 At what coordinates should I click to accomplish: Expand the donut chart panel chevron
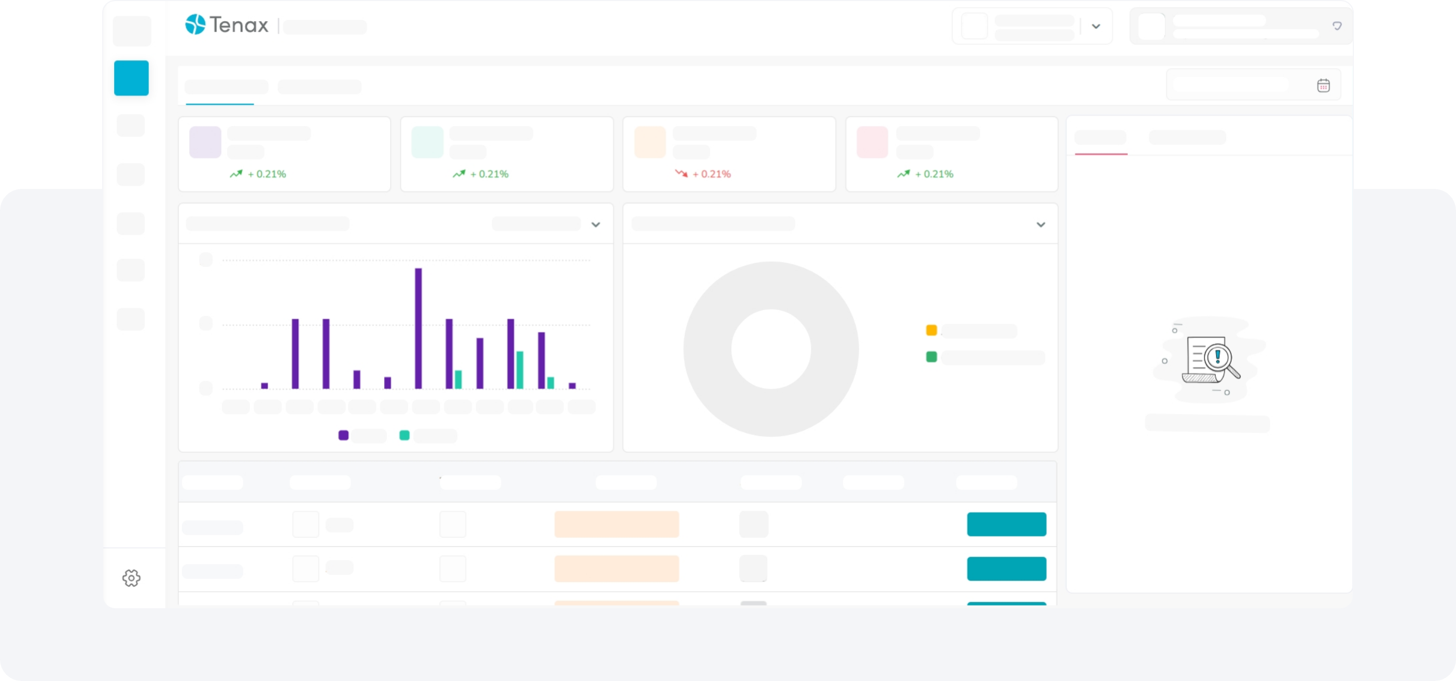pyautogui.click(x=1040, y=224)
